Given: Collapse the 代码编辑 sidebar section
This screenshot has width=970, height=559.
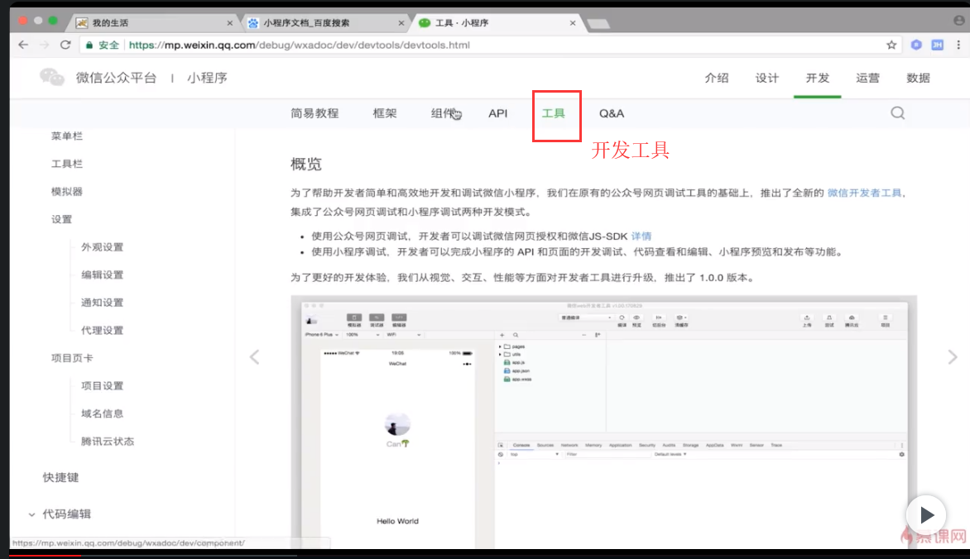Looking at the screenshot, I should click(31, 514).
